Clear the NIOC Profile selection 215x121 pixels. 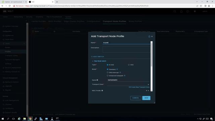[146, 90]
